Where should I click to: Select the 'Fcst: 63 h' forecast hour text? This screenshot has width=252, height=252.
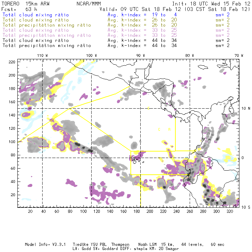(19, 9)
